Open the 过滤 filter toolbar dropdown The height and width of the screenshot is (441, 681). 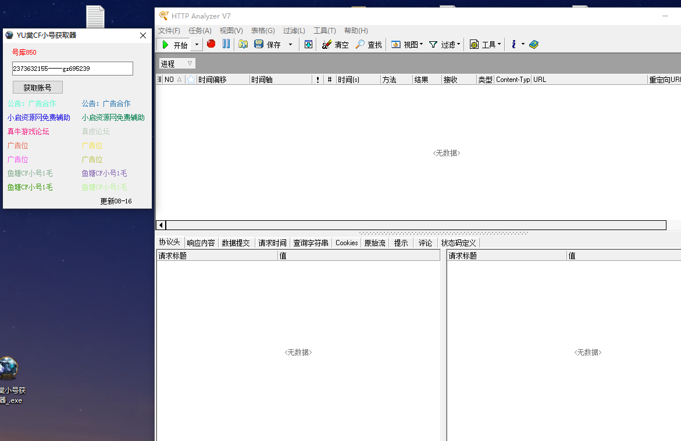coord(444,44)
